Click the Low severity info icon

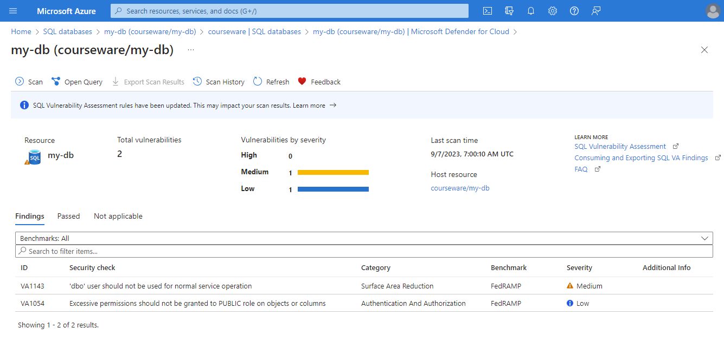point(570,303)
